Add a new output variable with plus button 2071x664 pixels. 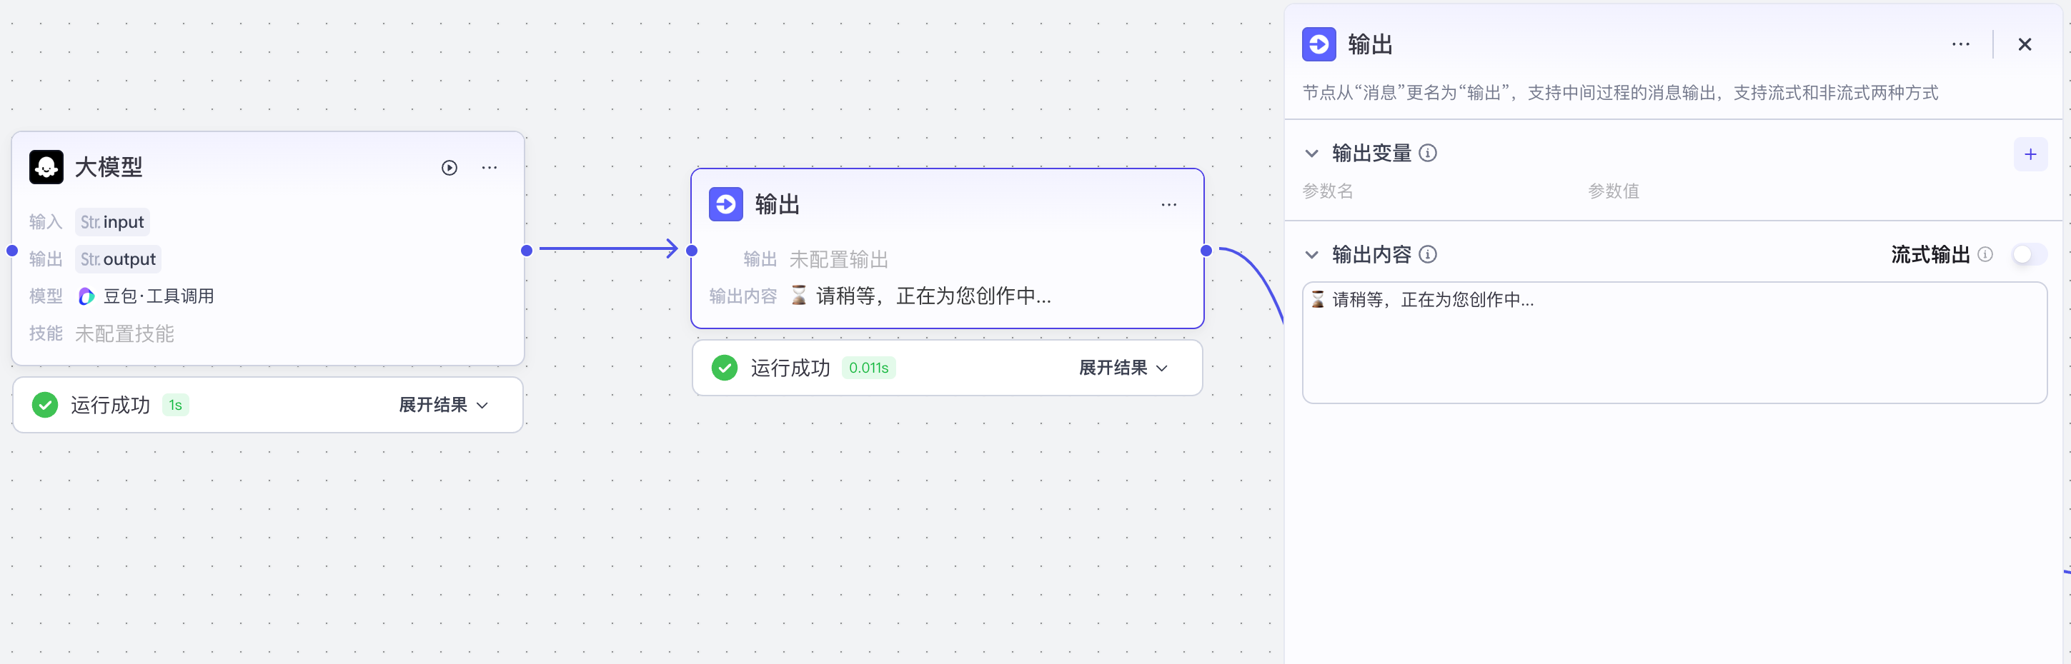tap(2032, 154)
